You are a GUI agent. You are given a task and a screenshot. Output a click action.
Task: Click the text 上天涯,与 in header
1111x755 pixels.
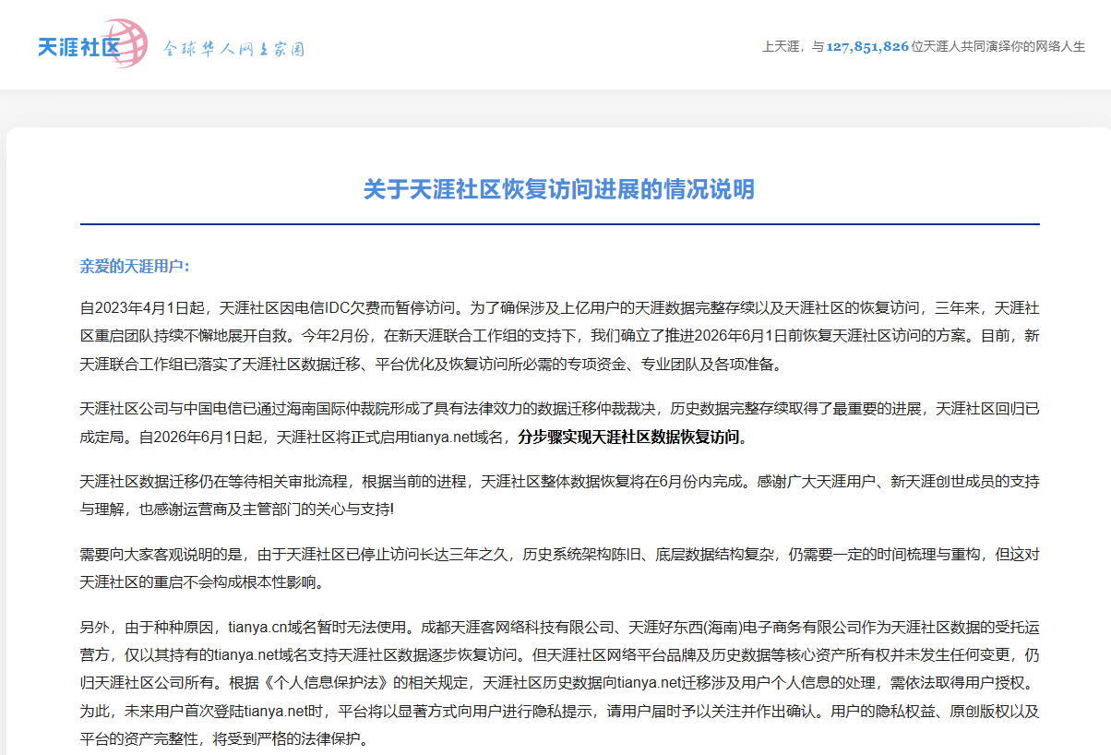click(x=792, y=46)
